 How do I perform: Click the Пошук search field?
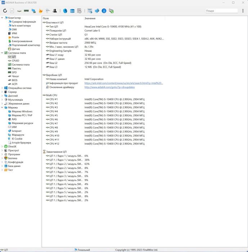(221, 11)
